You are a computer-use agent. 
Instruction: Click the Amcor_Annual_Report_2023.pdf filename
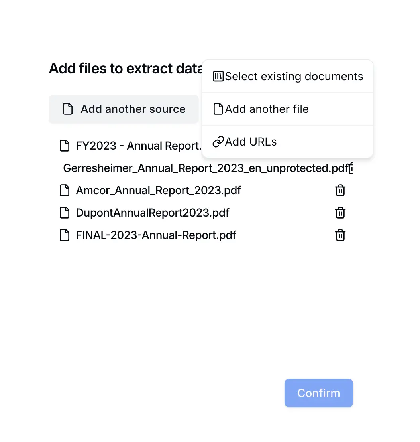point(158,190)
